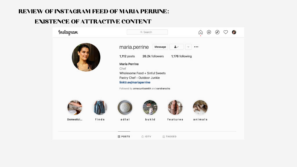Open the 'adlai' story highlight
This screenshot has height=167, width=297.
125,107
